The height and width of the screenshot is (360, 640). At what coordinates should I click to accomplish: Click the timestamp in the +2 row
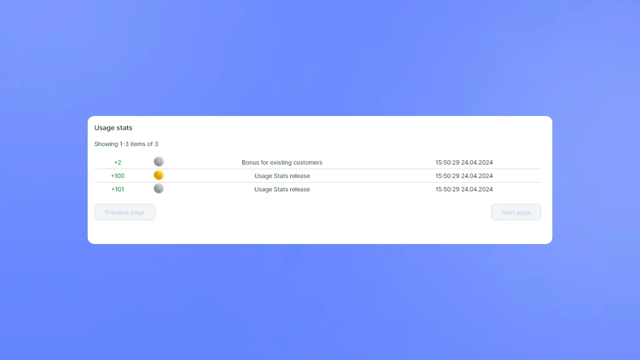click(x=464, y=162)
